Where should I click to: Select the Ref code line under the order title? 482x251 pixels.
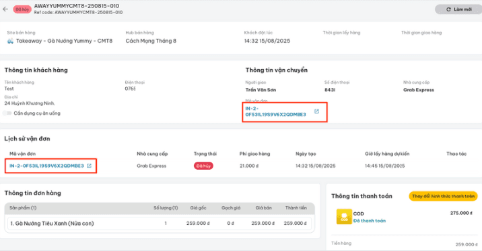[78, 13]
